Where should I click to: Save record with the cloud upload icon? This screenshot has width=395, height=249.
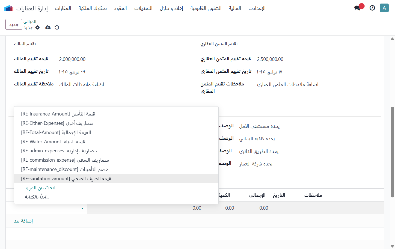48,27
